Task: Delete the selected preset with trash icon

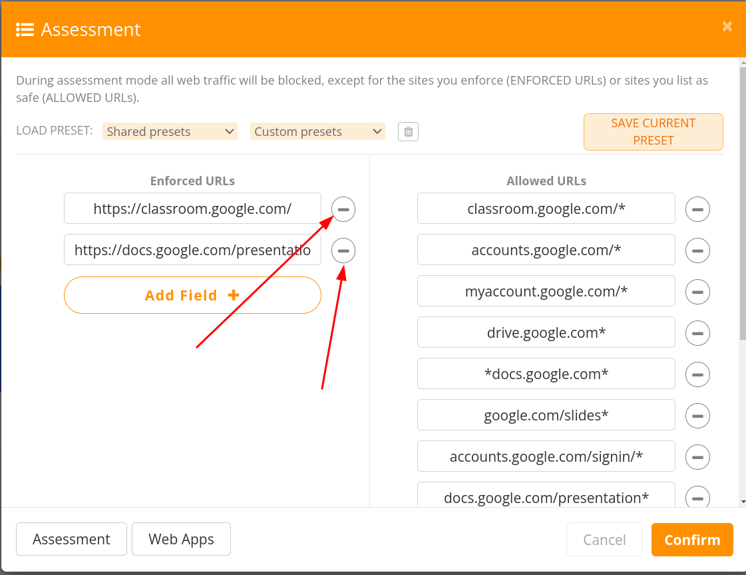Action: tap(408, 131)
